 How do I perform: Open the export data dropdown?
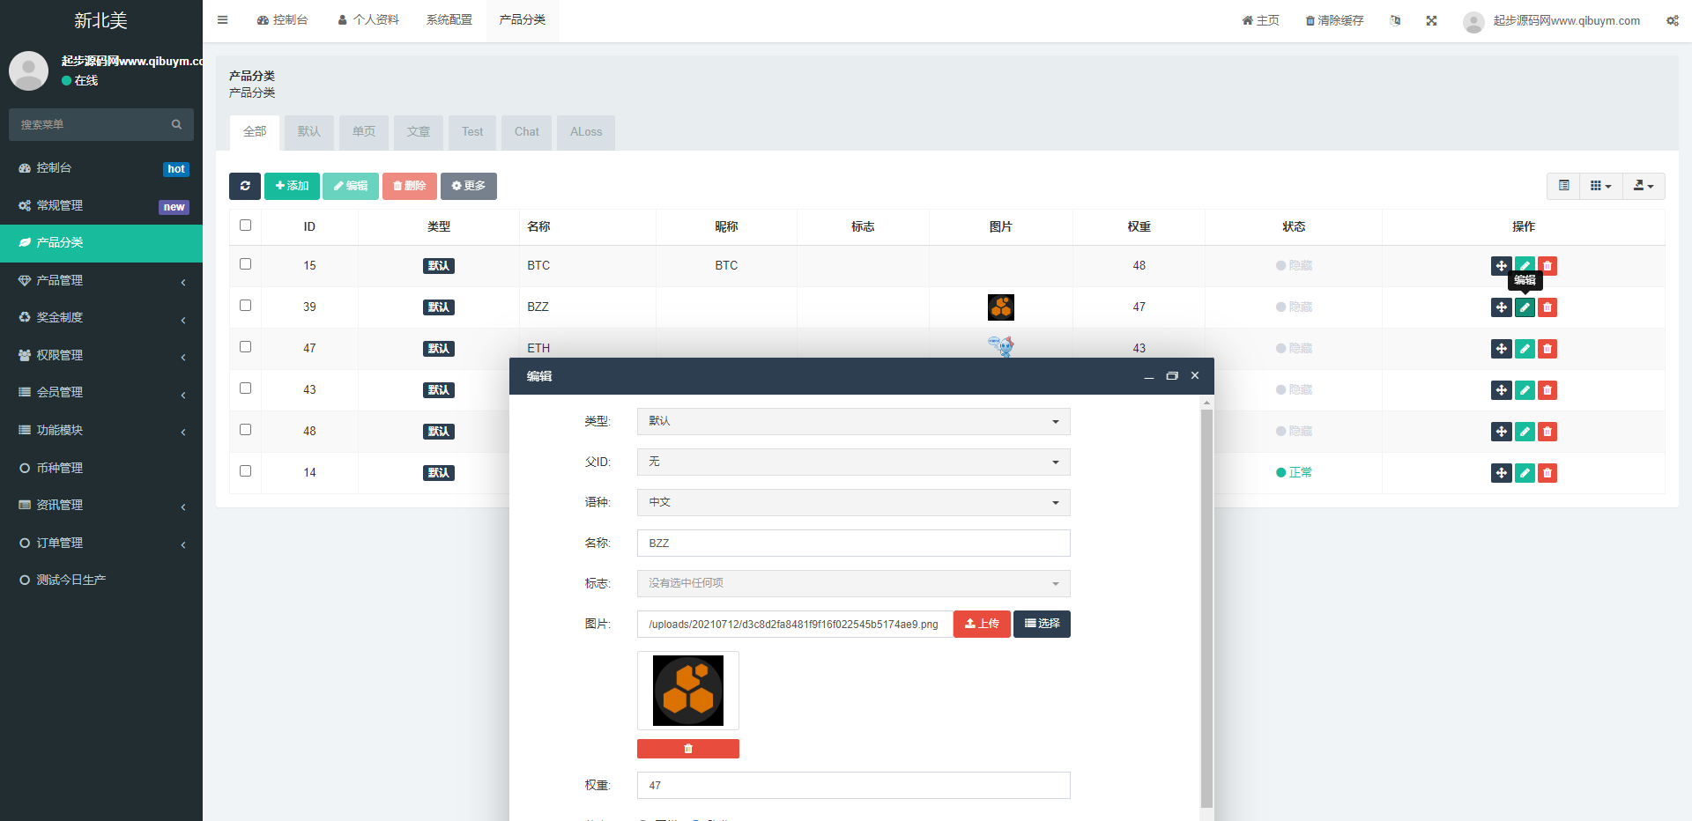[1644, 186]
